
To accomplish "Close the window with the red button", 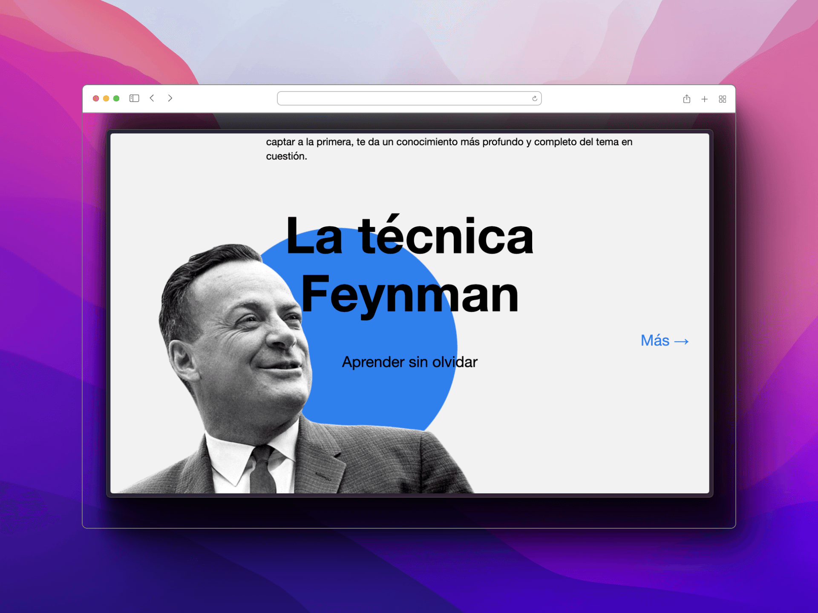I will click(x=96, y=98).
